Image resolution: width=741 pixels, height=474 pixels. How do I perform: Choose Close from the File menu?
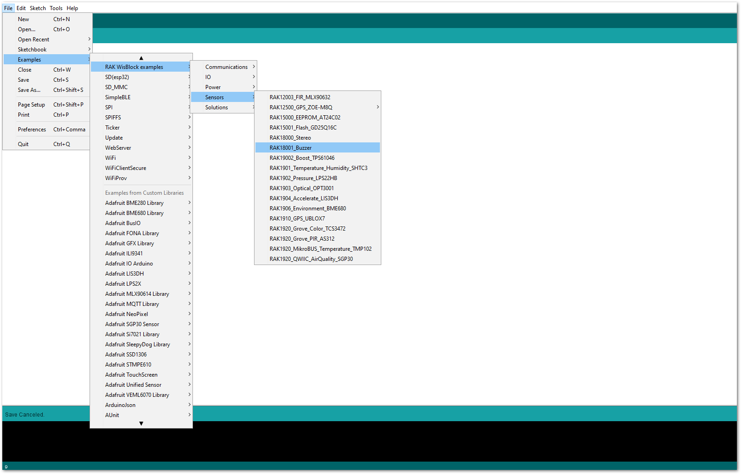[x=47, y=70]
